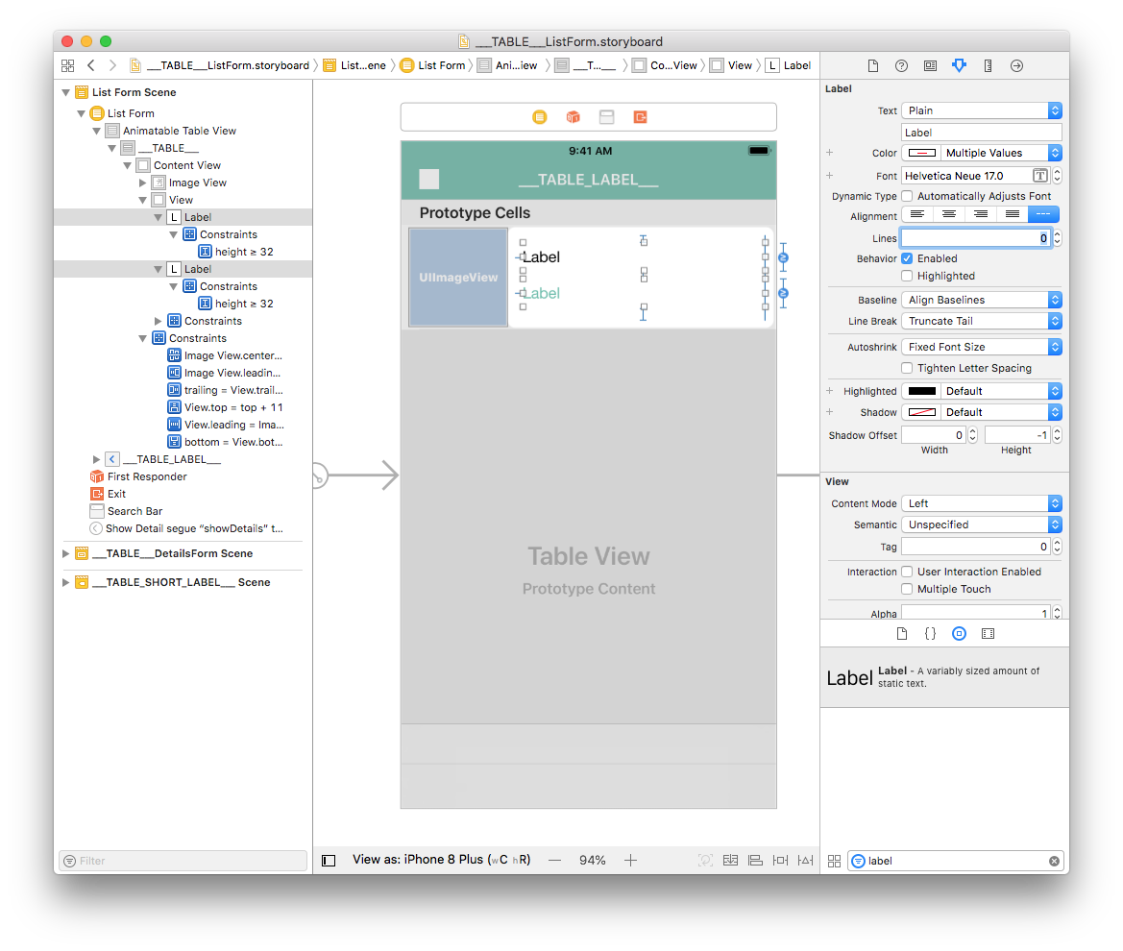
Task: Clear the library search filter
Action: [x=1054, y=861]
